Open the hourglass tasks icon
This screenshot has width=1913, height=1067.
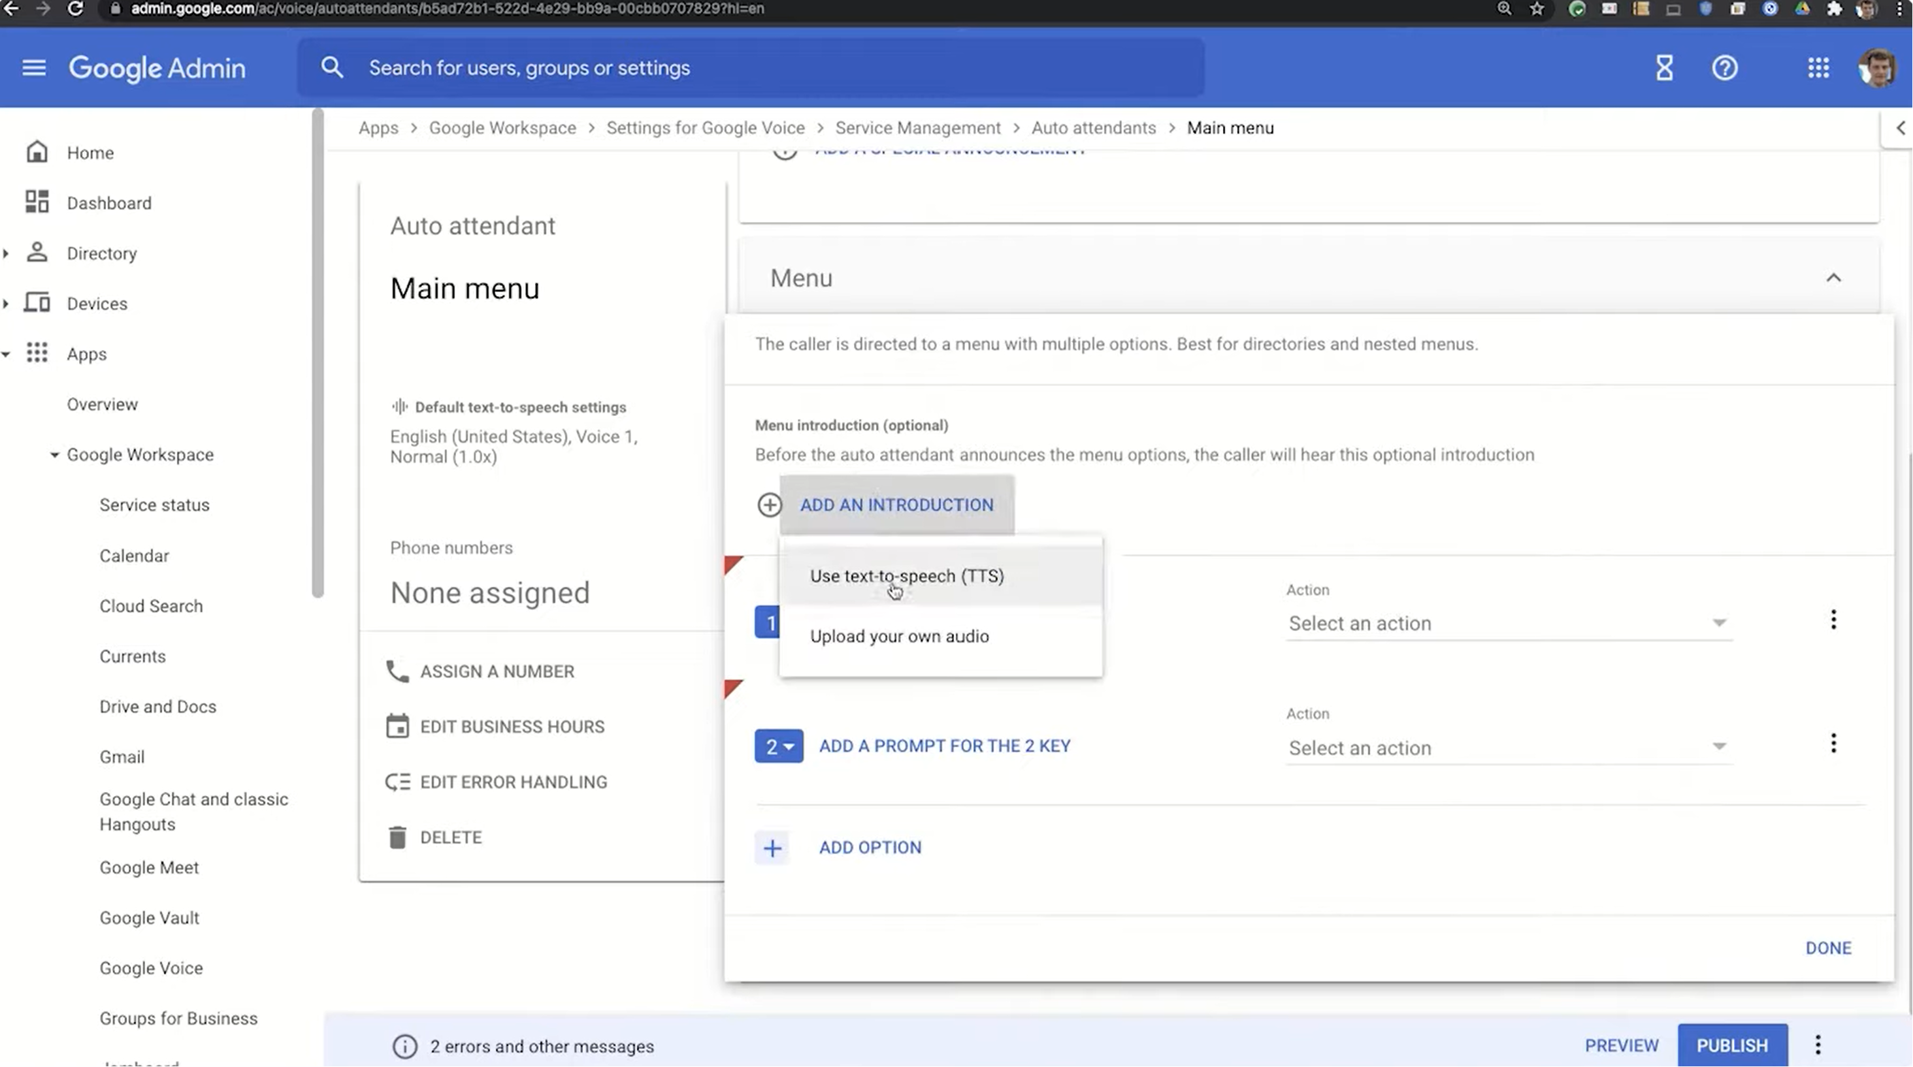1664,69
